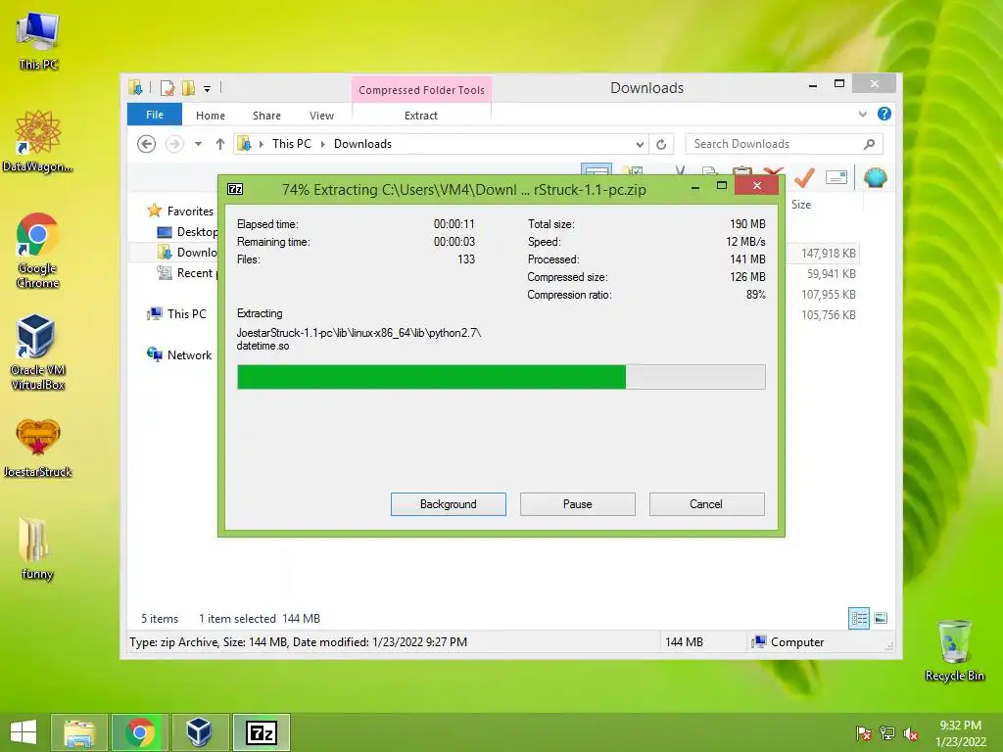Click the Compressed Folder Tools header
Screen dimensions: 1003x752
click(x=421, y=89)
